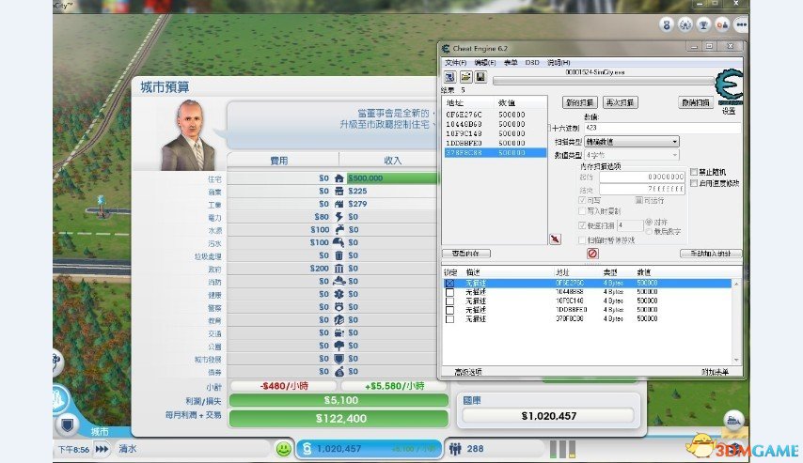
Task: Open the 文件(F) menu
Action: [455, 61]
